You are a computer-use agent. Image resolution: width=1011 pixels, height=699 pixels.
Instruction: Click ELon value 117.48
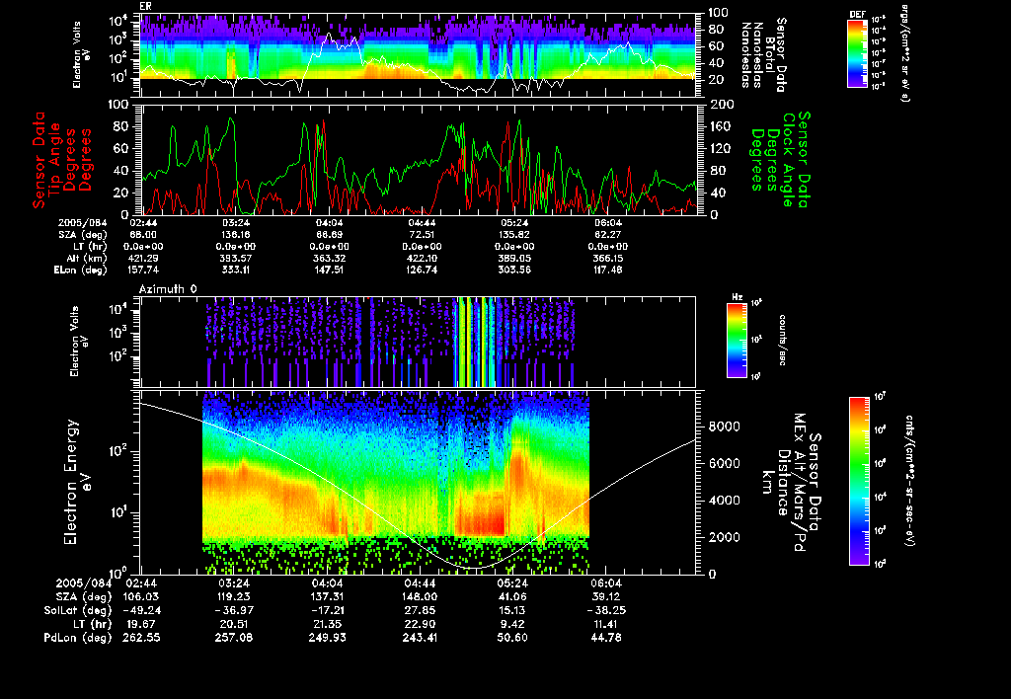pyautogui.click(x=607, y=271)
